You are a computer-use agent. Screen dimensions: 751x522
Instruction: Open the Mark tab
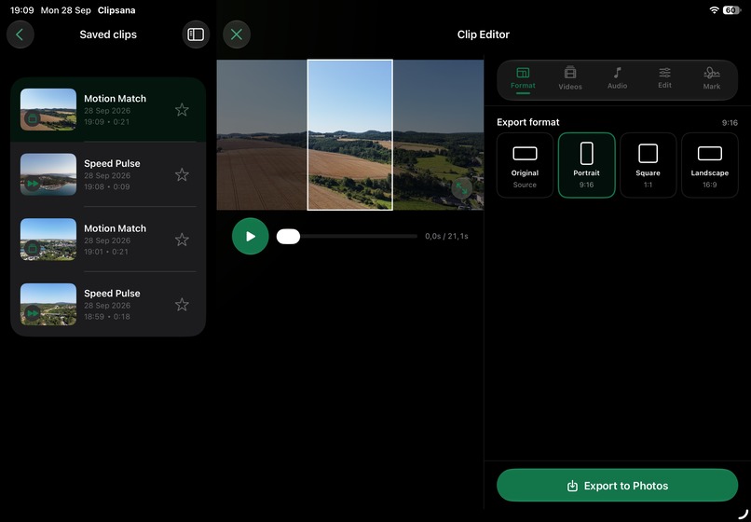(x=712, y=79)
